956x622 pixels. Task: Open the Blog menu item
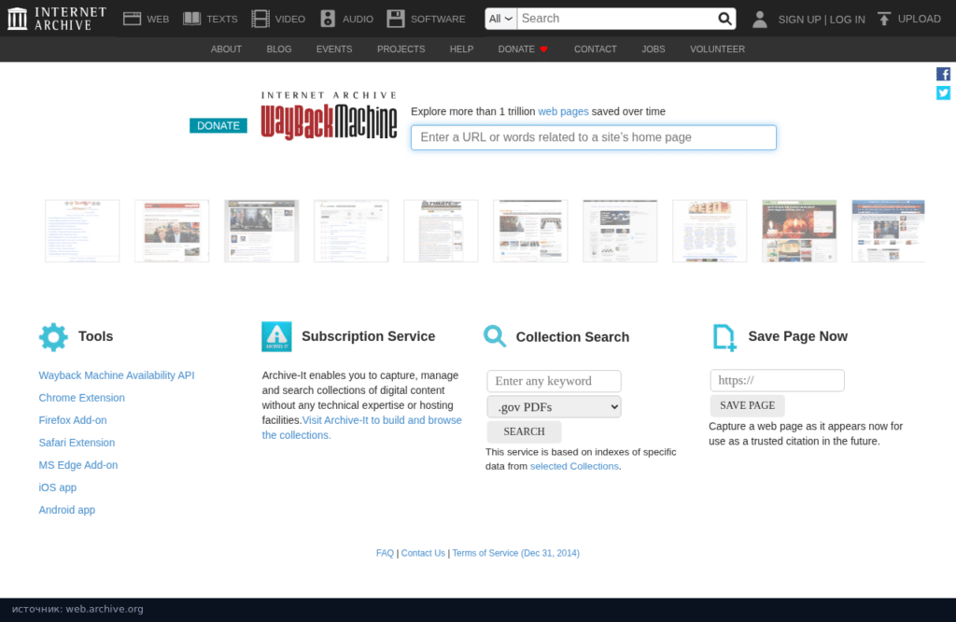pos(279,49)
